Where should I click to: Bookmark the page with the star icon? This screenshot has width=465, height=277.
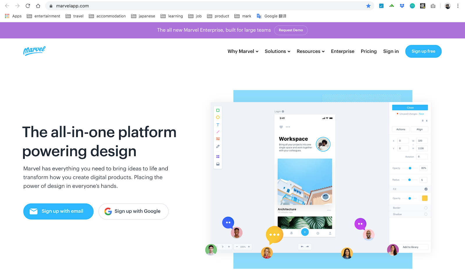369,6
